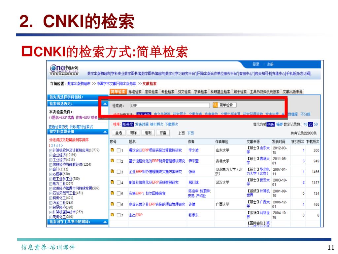This screenshot has height=254, width=338.
Task: Click the author 李少波
Action: point(193,150)
